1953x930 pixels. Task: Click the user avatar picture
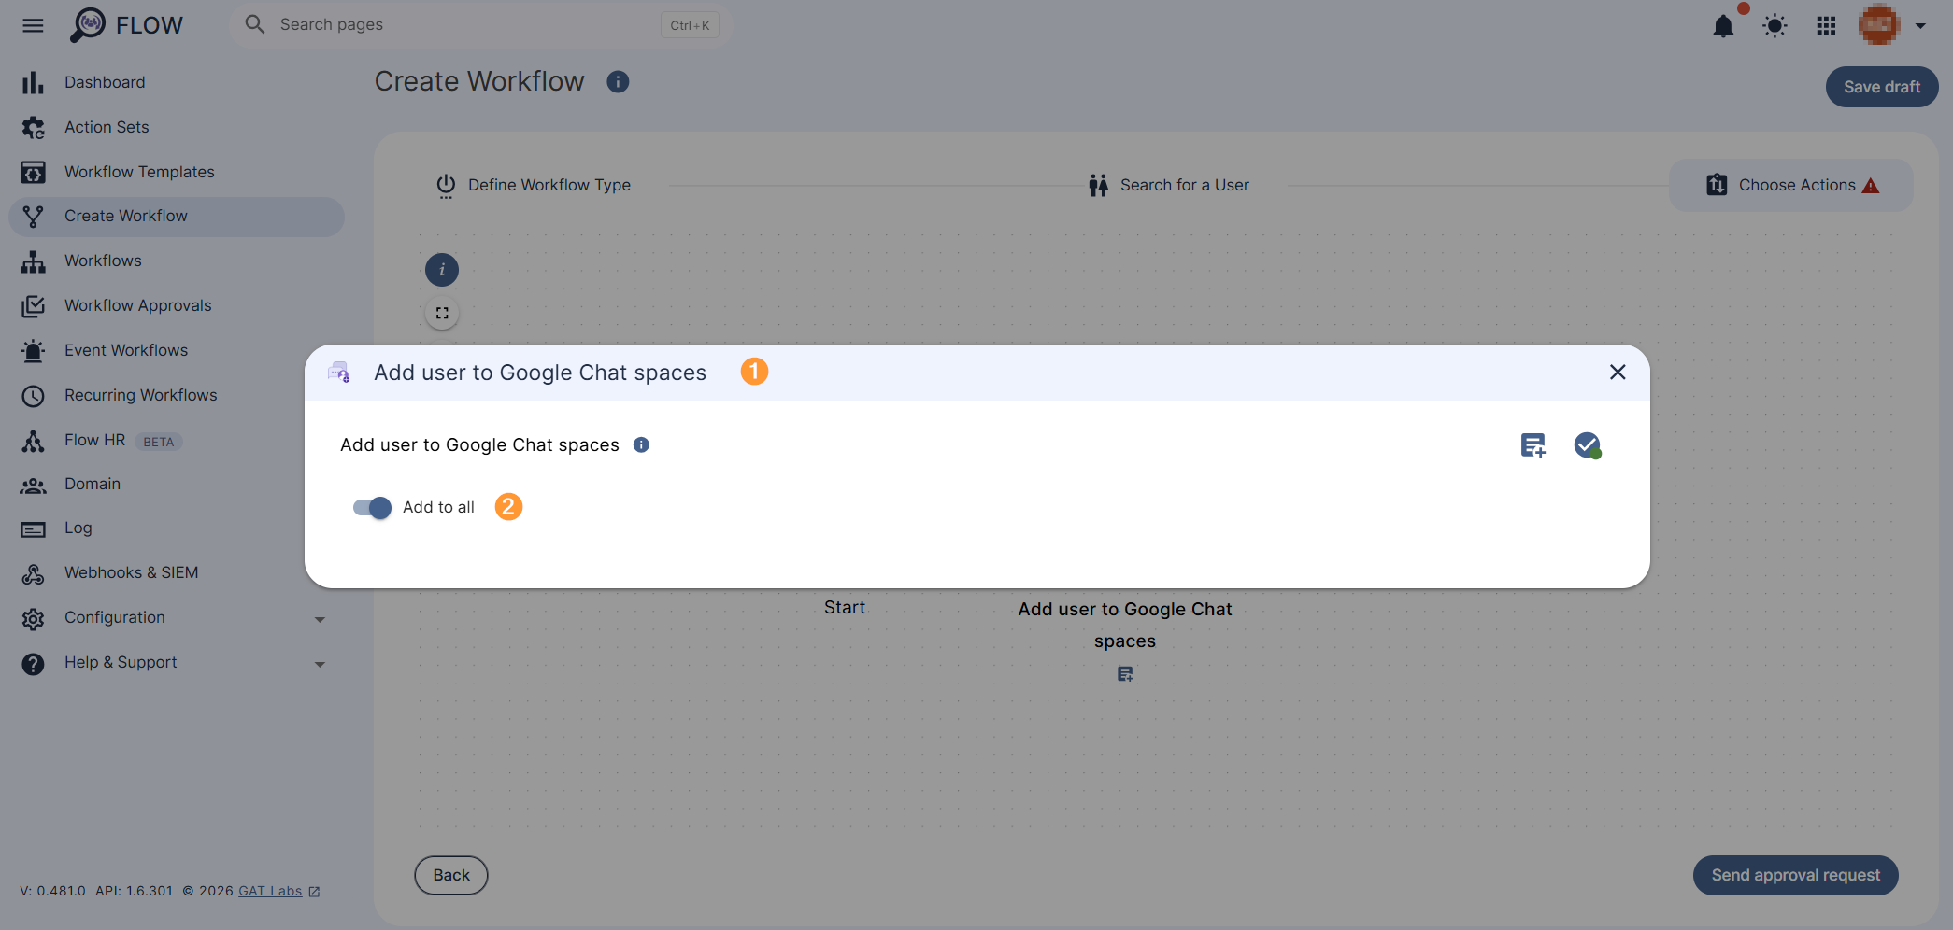[1879, 25]
